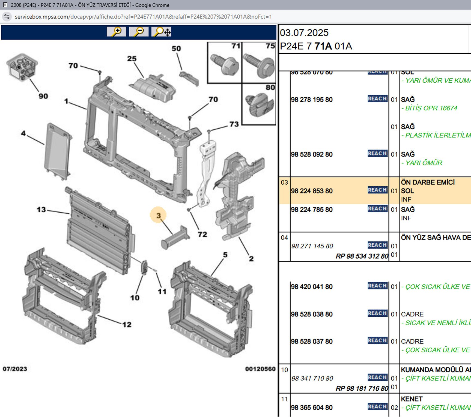Image resolution: width=471 pixels, height=419 pixels.
Task: Click part number 98 224 785 80
Action: (312, 209)
